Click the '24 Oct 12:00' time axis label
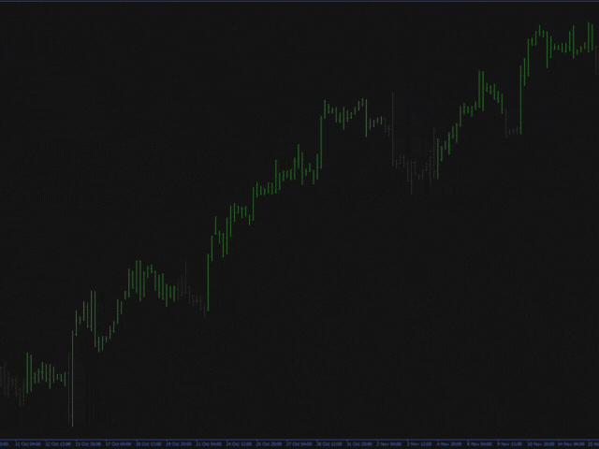Image resolution: width=599 pixels, height=449 pixels. [239, 444]
